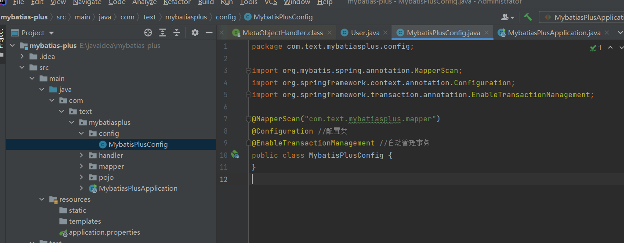624x243 pixels.
Task: Click the application.properties file icon
Action: [63, 232]
